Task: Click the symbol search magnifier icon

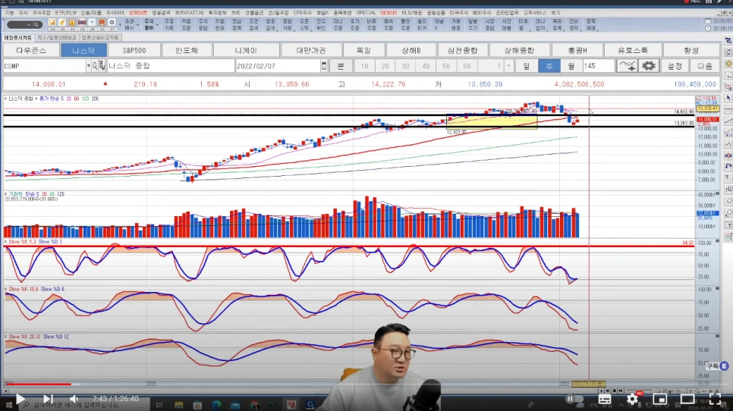Action: pyautogui.click(x=95, y=66)
